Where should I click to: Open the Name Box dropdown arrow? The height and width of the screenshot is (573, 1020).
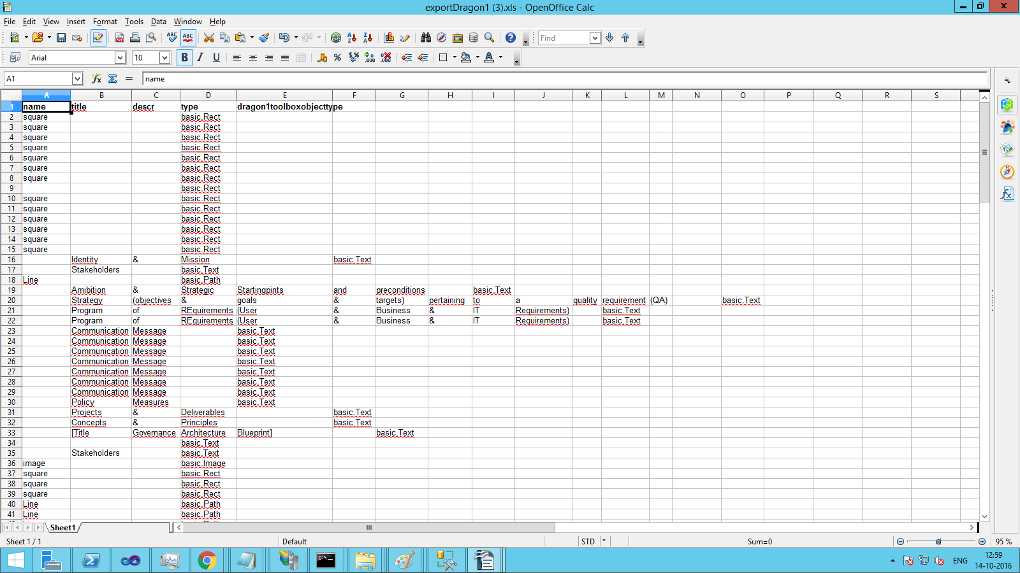coord(77,79)
